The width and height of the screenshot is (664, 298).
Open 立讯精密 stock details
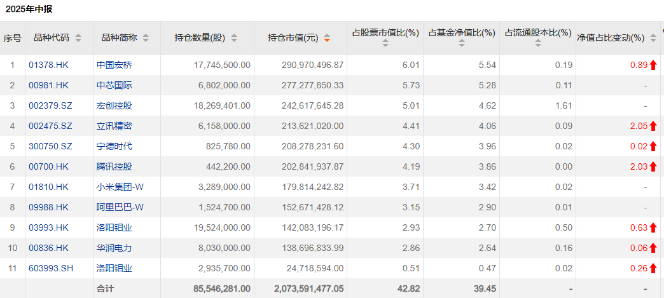114,126
